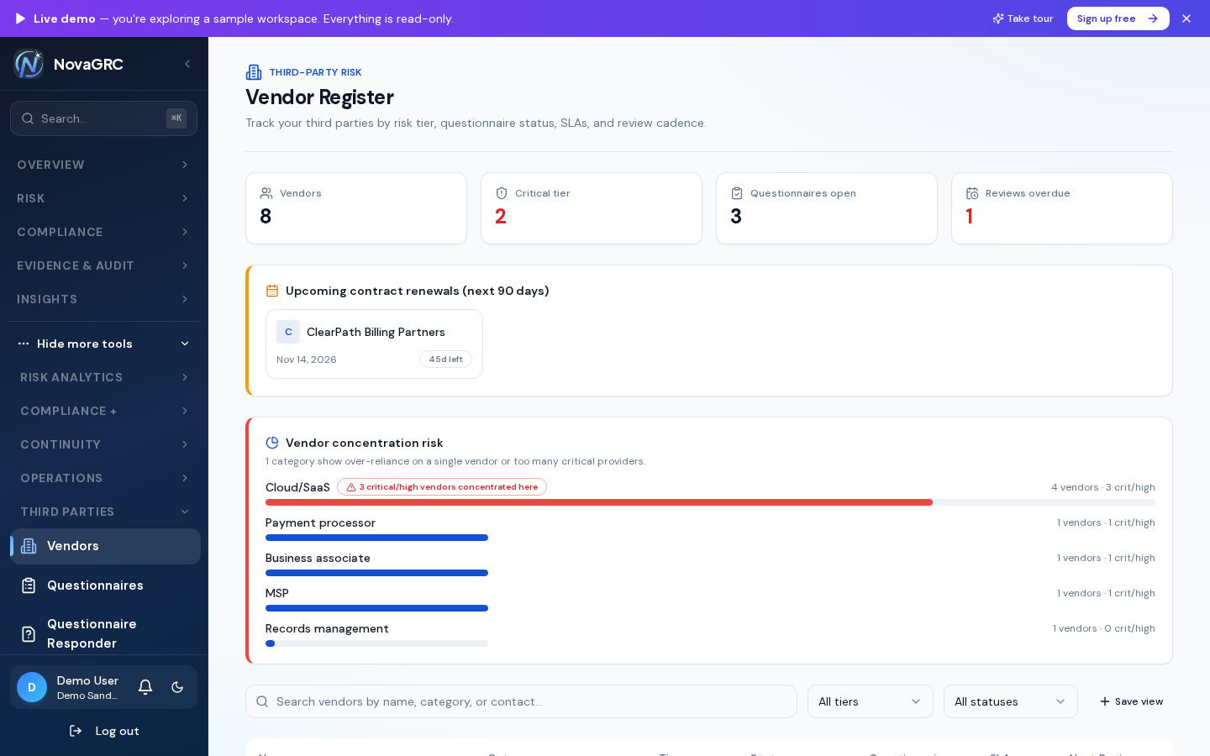Screen dimensions: 1210x756
Task: Expand the INSIGHTS section
Action: coord(103,299)
